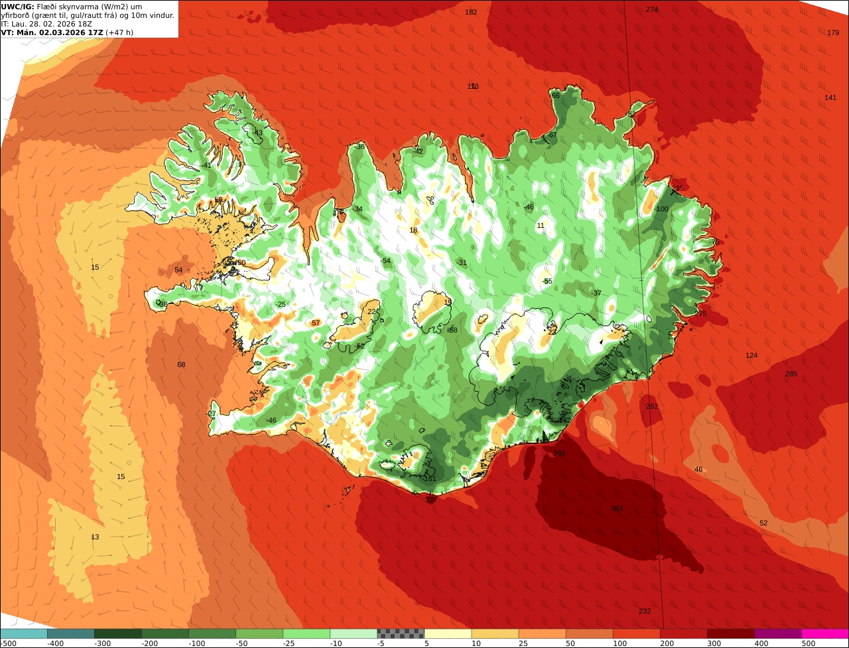Click the checkered -5 to 5 legend swatch
The width and height of the screenshot is (849, 648).
tap(401, 633)
